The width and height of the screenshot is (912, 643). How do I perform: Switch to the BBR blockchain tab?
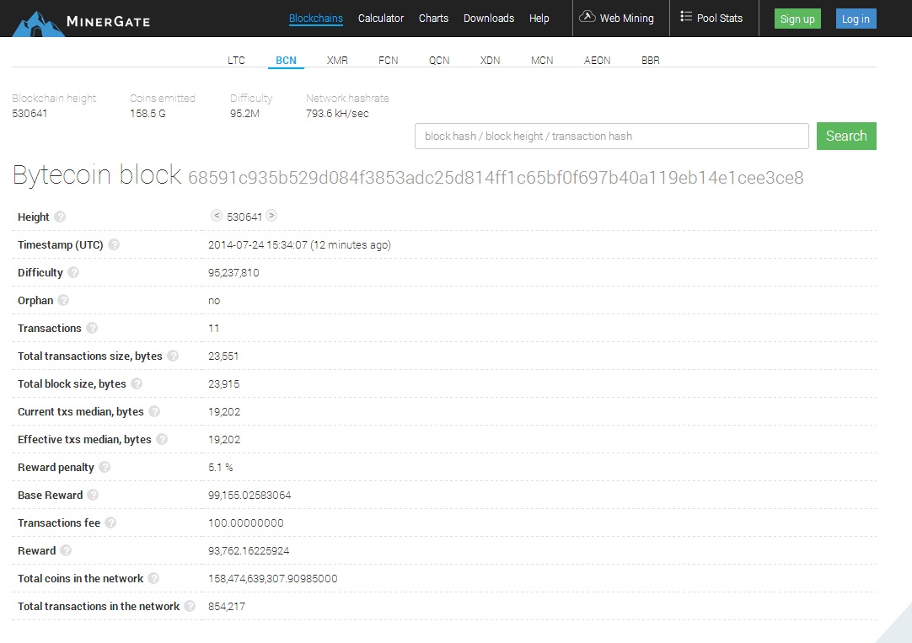(x=650, y=61)
